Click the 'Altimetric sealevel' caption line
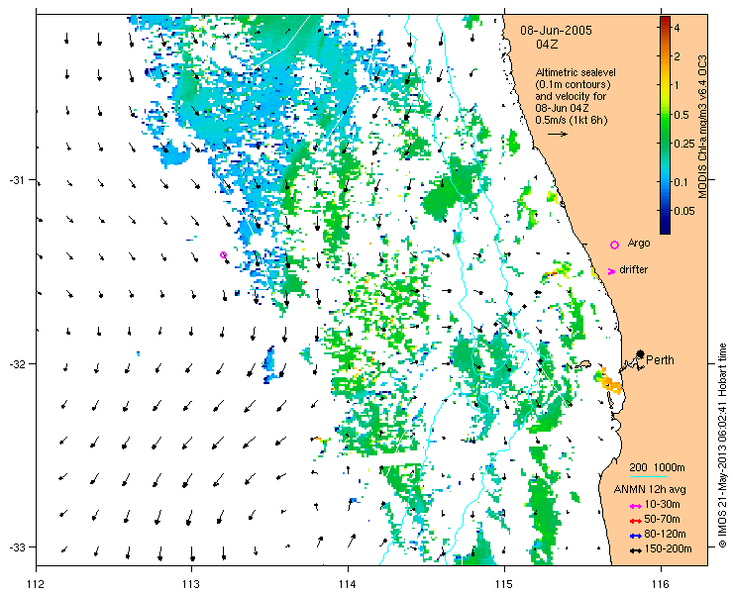The image size is (733, 594). point(576,73)
